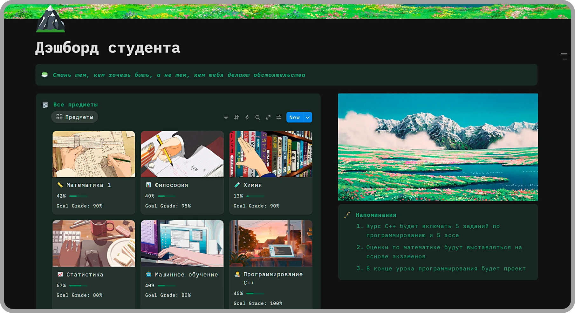The image size is (575, 313).
Task: Click the Программирование C++ card cover
Action: coord(270,243)
